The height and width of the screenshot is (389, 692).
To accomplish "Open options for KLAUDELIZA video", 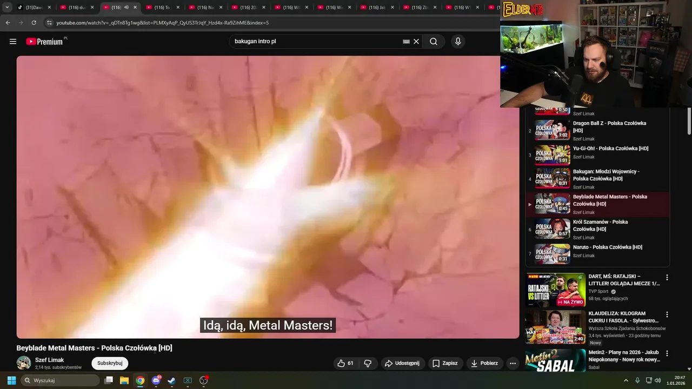I will coord(667,314).
